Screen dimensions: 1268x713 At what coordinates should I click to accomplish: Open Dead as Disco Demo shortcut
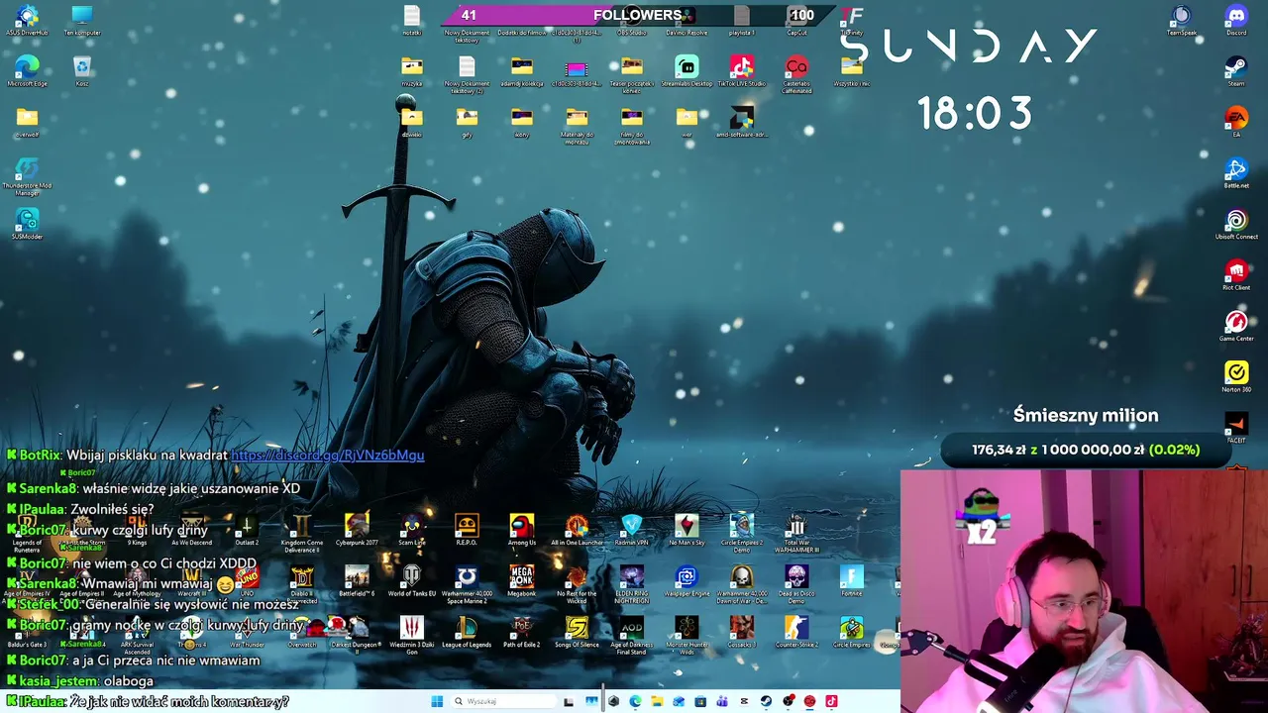pyautogui.click(x=796, y=584)
